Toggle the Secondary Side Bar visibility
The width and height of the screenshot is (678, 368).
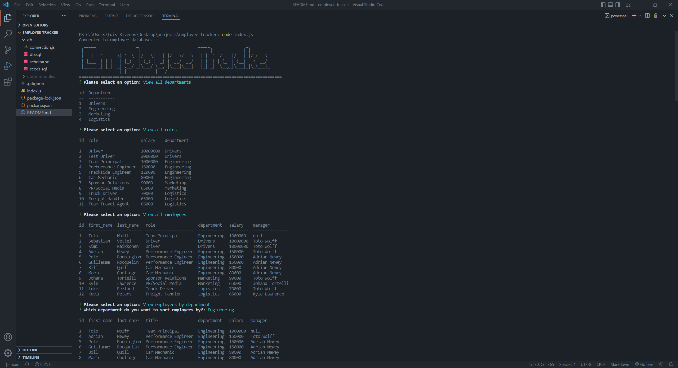point(617,5)
